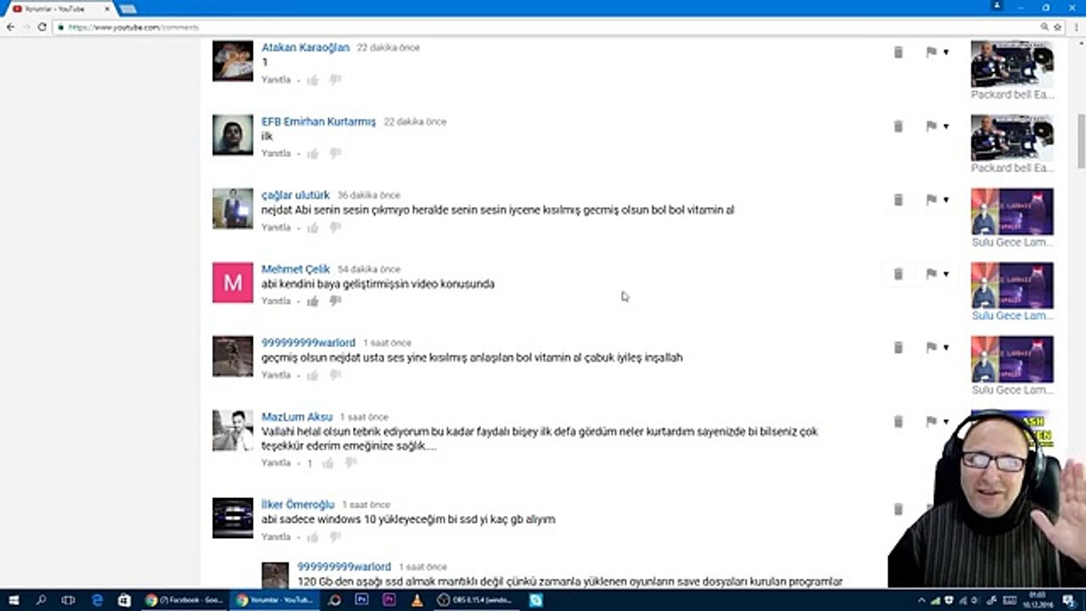The image size is (1086, 611).
Task: Dislike Mehmet Çelik's comment
Action: tap(335, 301)
